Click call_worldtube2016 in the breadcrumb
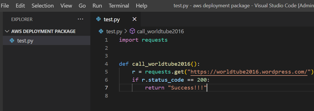Viewport: 314px width, 111px height. pyautogui.click(x=160, y=31)
